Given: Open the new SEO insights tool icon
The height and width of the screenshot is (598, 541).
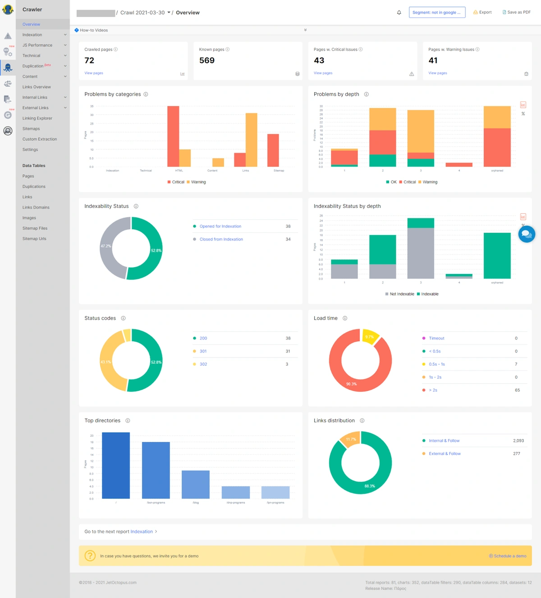Looking at the screenshot, I should point(8,51).
